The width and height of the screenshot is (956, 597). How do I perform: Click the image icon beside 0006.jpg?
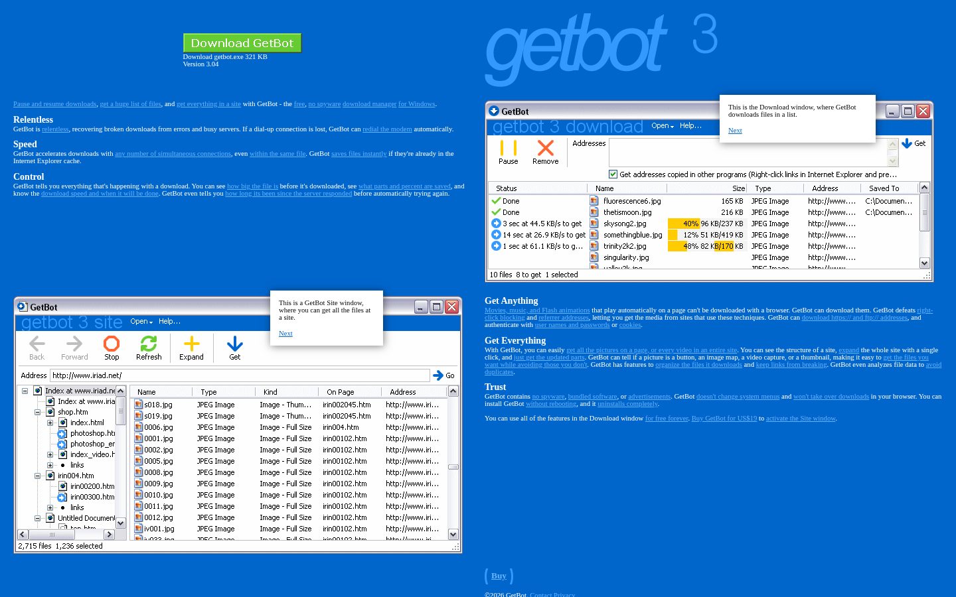point(139,427)
